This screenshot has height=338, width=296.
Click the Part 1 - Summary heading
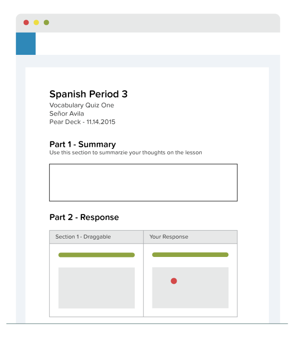[x=83, y=144]
